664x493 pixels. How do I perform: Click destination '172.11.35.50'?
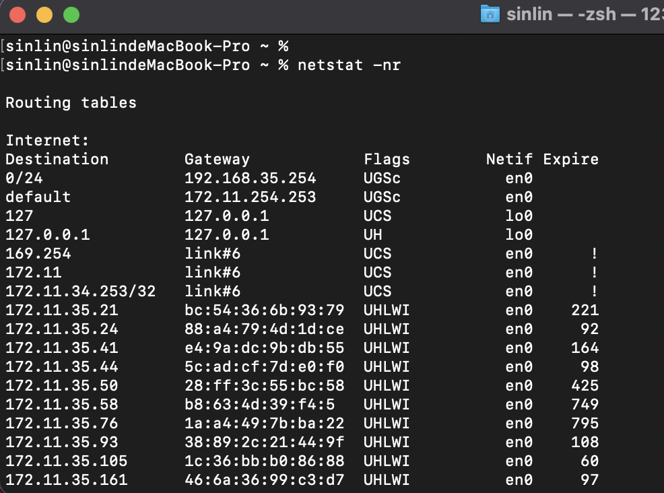point(62,385)
